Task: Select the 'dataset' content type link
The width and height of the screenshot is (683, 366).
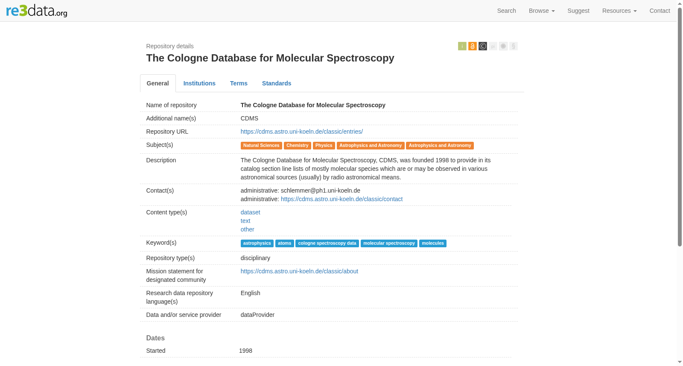Action: tap(250, 212)
